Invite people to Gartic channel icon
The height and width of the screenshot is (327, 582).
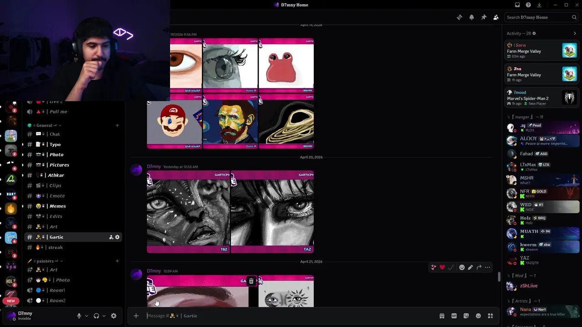111,237
